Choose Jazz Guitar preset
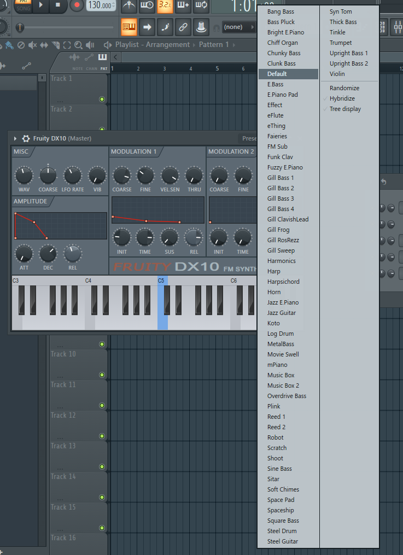This screenshot has width=403, height=555. coord(288,313)
